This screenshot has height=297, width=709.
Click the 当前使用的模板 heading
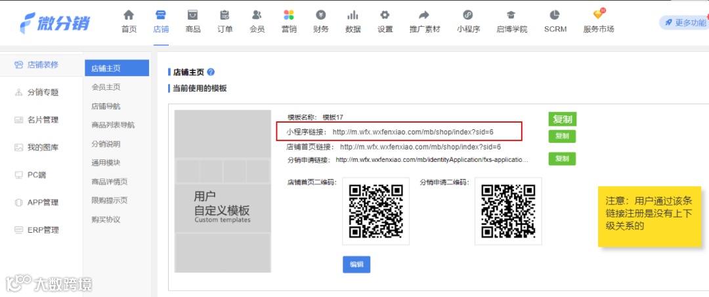pyautogui.click(x=200, y=89)
